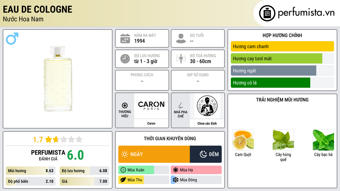The image size is (340, 191).
Task: Click the moon icon beside Đêm
Action: pyautogui.click(x=203, y=154)
